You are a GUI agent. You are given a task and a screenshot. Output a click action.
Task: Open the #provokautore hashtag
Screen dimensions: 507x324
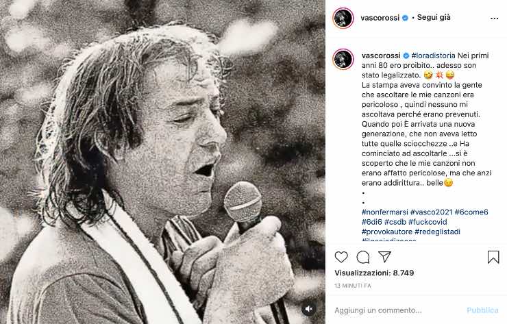[387, 232]
